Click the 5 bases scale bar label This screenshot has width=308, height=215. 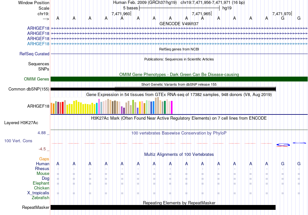tap(130, 8)
